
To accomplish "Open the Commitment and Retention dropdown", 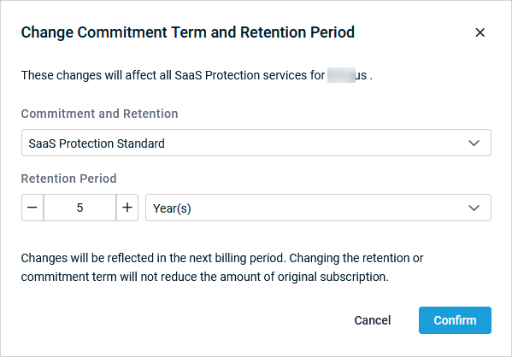I will [256, 143].
